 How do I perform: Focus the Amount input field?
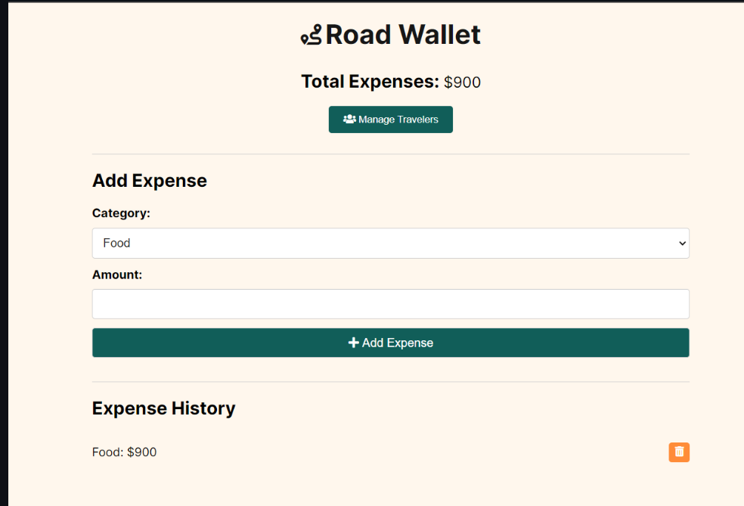pyautogui.click(x=390, y=304)
